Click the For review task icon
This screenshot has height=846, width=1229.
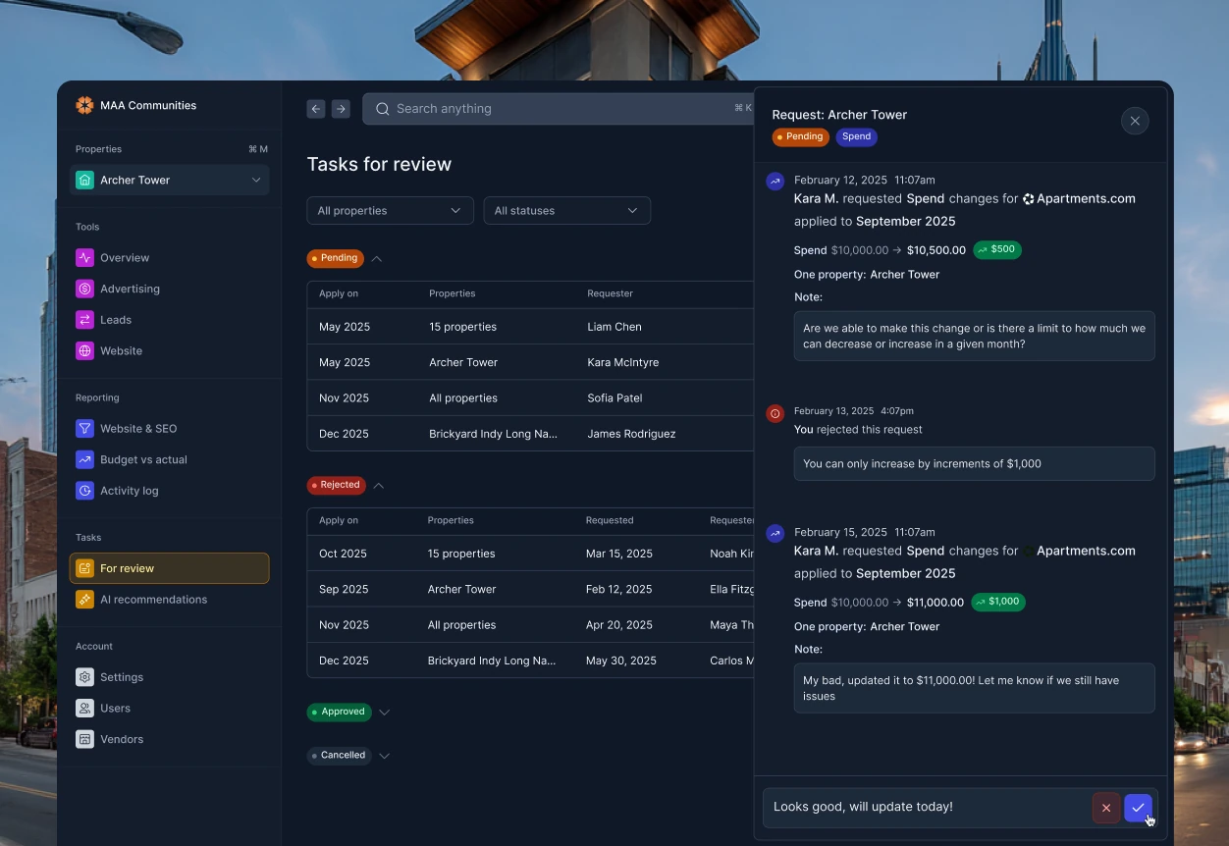(84, 568)
